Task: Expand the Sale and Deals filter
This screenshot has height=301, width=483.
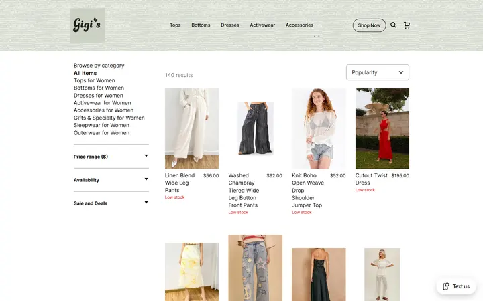Action: click(111, 203)
